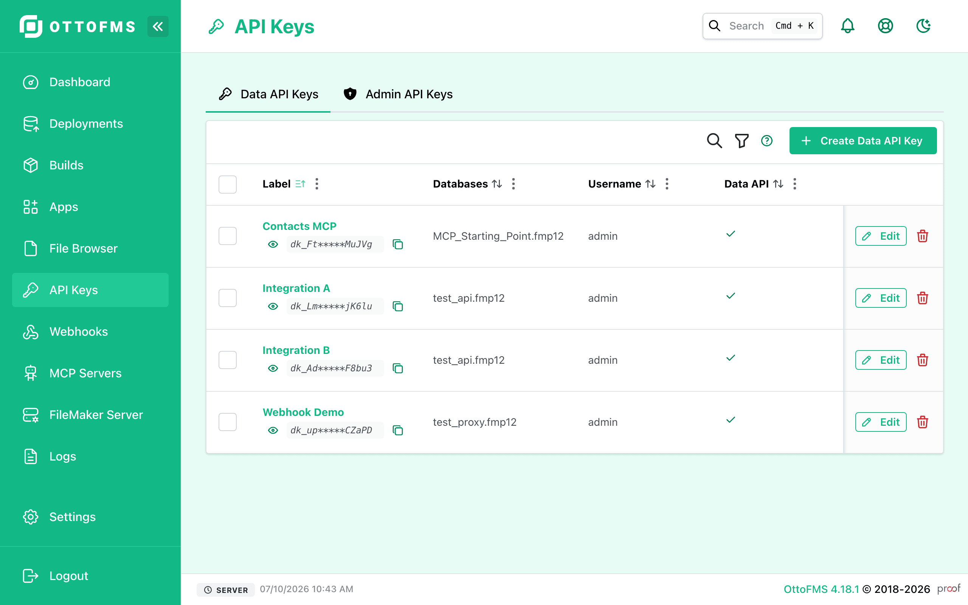Toggle dark mode moon icon
The height and width of the screenshot is (605, 968).
[x=923, y=26]
